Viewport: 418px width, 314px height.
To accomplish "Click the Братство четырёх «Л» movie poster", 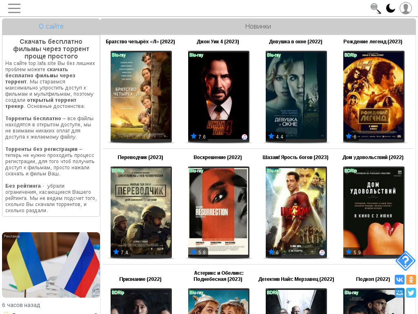I will pos(141,96).
